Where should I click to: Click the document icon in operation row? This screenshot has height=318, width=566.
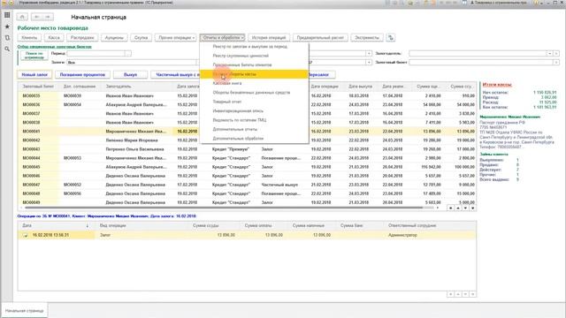tap(26, 235)
